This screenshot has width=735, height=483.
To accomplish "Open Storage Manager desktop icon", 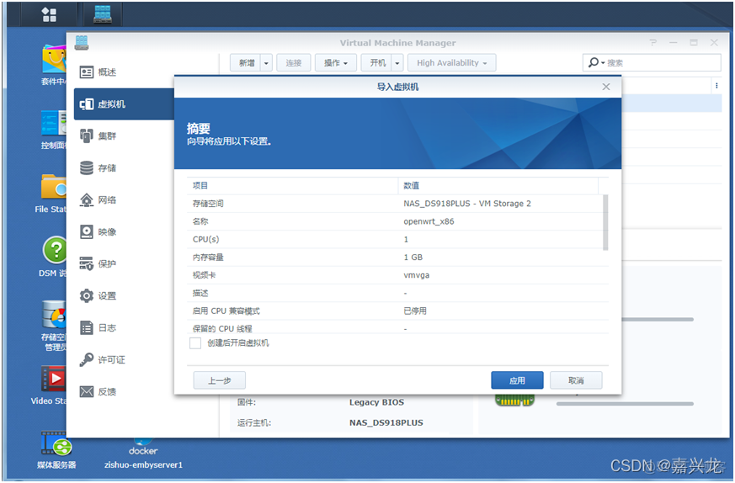I will [54, 315].
